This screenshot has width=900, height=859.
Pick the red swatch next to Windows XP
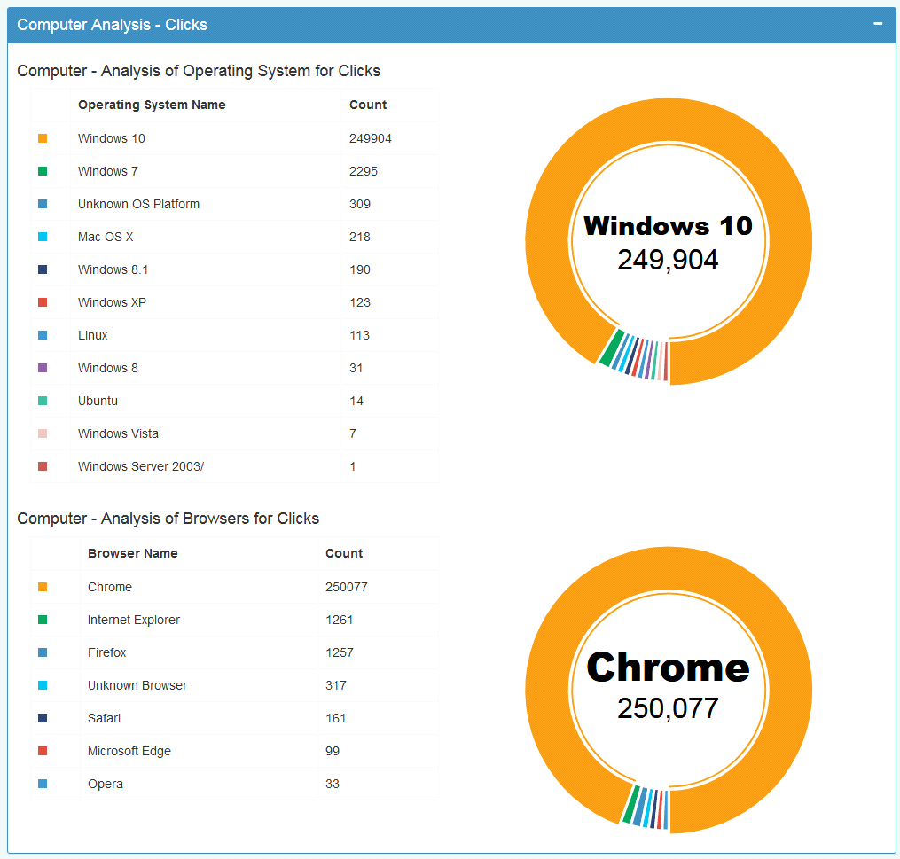point(43,302)
